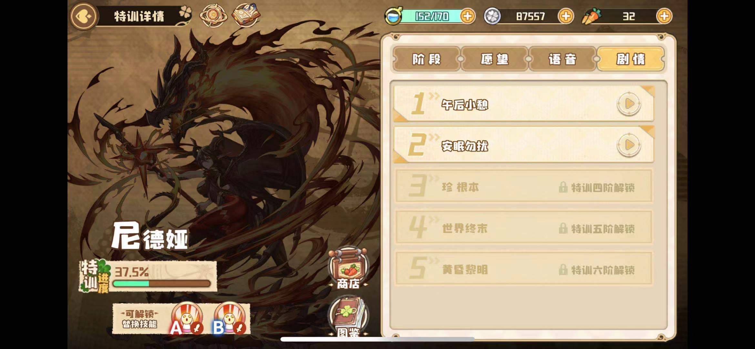The width and height of the screenshot is (755, 349).
Task: Open the 商店 shop icon
Action: pyautogui.click(x=348, y=268)
